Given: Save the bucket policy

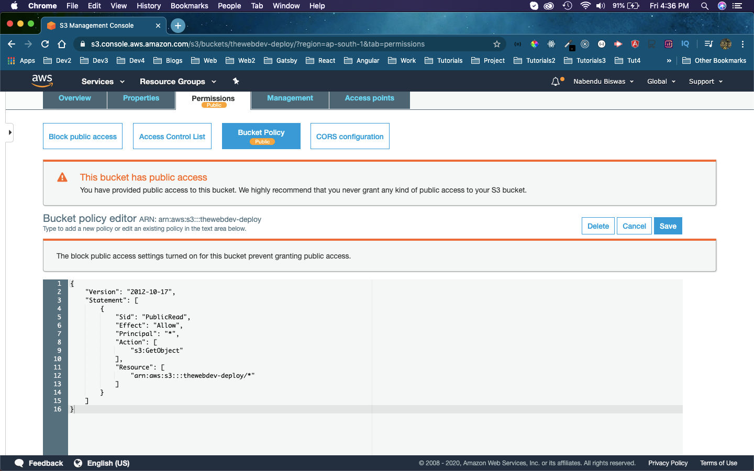Looking at the screenshot, I should tap(668, 226).
